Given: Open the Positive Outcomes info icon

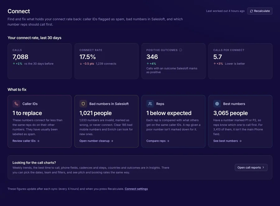Looking at the screenshot, I should click(x=180, y=50).
